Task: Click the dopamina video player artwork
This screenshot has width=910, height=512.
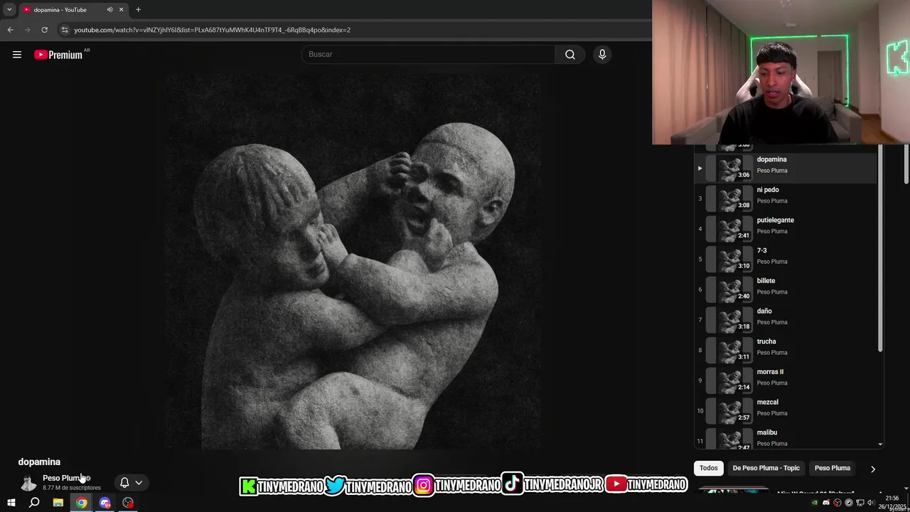Action: click(353, 262)
